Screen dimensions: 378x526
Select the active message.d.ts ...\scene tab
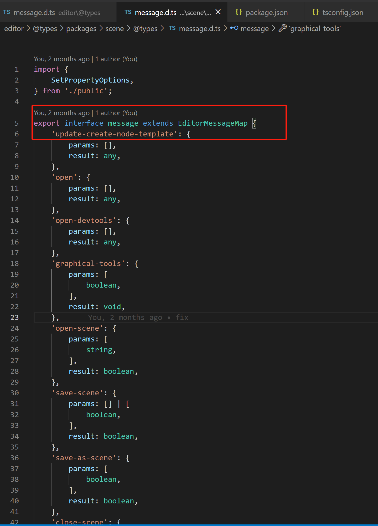172,12
